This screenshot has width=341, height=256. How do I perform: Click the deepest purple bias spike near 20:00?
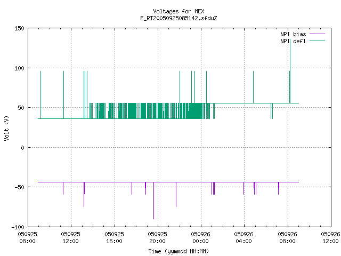click(x=154, y=201)
